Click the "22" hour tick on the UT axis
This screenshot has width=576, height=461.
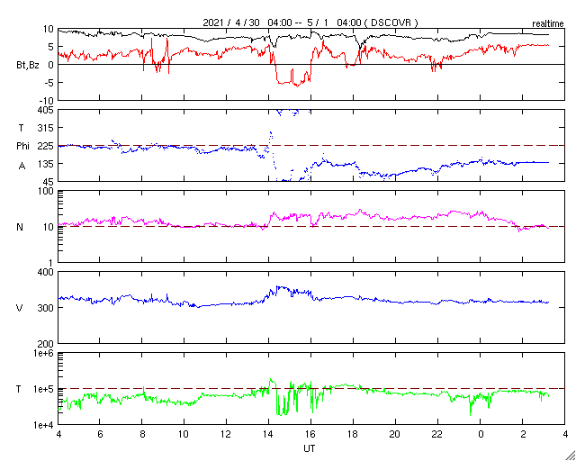pos(437,435)
